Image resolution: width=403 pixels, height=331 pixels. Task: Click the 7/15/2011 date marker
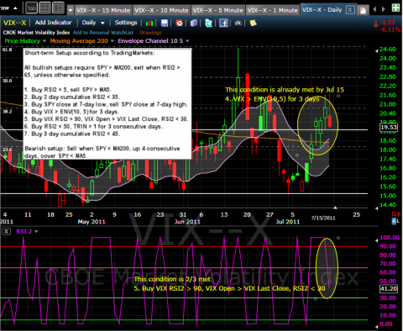[x=323, y=218]
